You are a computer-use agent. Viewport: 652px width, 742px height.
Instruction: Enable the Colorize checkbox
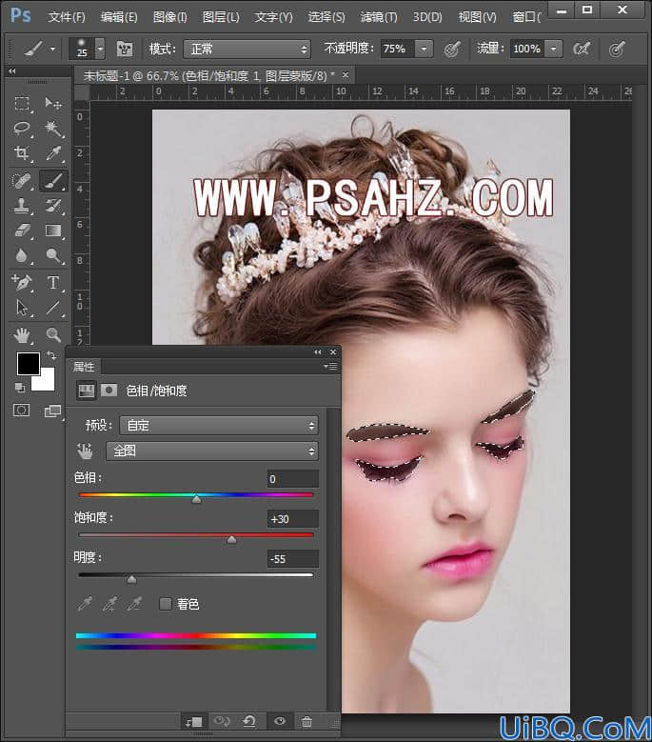point(166,604)
